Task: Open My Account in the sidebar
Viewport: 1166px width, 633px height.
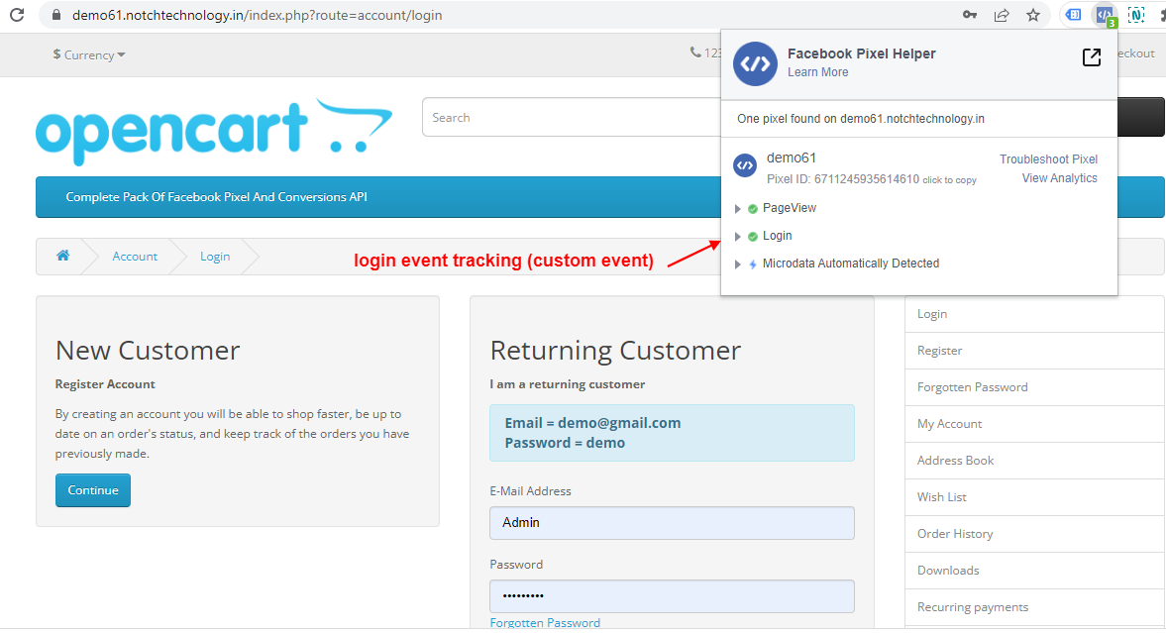Action: coord(1034,423)
